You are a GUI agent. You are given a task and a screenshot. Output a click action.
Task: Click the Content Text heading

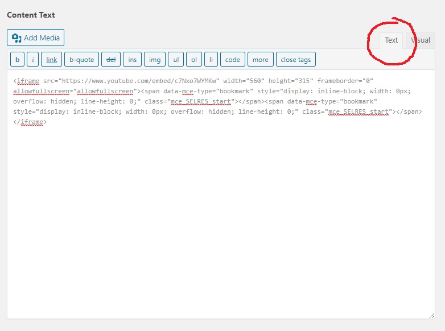coord(31,15)
